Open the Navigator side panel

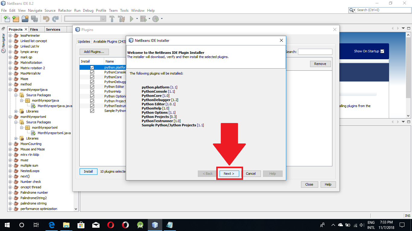[x=3, y=42]
